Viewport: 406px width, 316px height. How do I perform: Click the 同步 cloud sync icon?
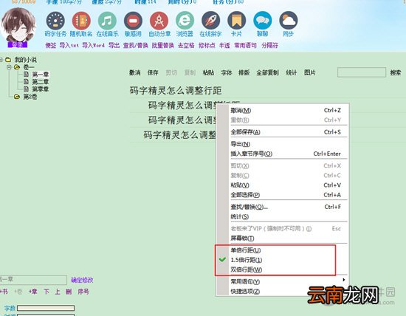(289, 21)
